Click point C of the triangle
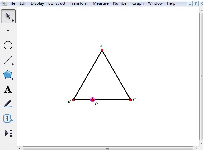This screenshot has width=203, height=150. (130, 100)
